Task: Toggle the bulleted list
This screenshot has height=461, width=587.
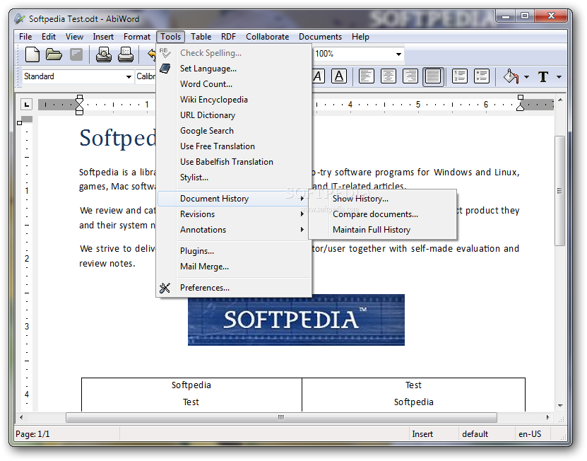Action: coord(482,76)
